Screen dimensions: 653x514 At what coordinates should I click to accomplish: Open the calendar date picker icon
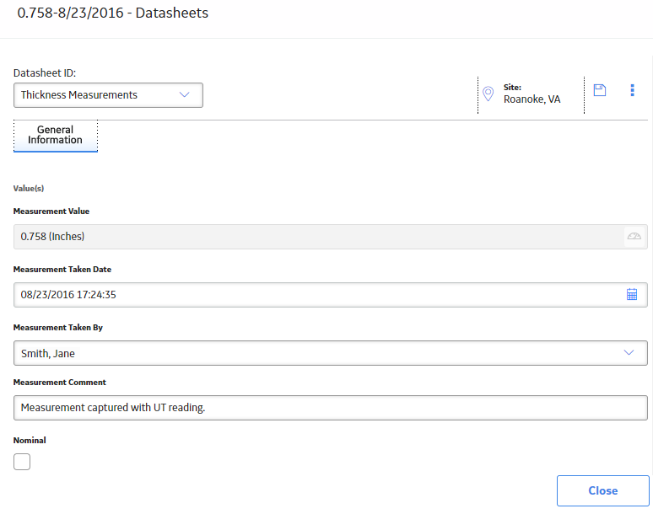tap(631, 294)
